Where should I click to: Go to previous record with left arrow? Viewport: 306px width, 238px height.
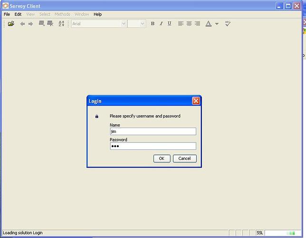point(22,24)
